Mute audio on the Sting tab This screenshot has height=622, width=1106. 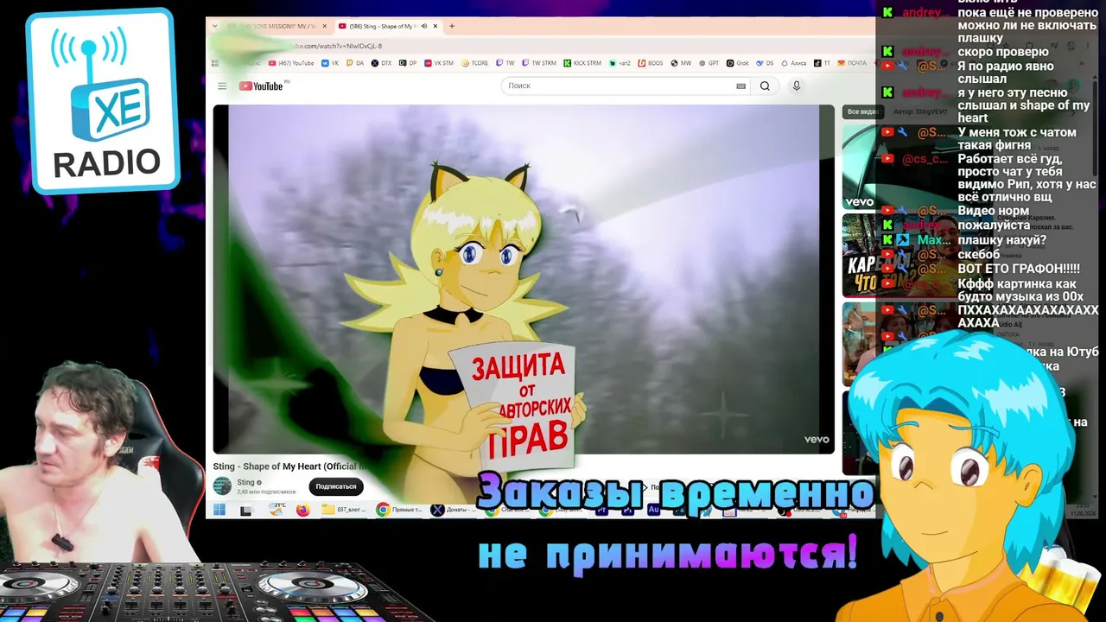[423, 26]
